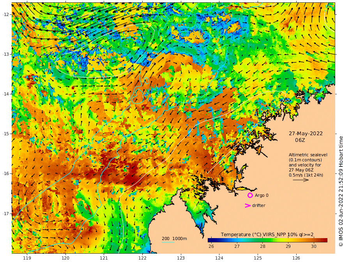Screen dimensions: 343x265
Task: Click the magenta drifter arrowhead legend marker
Action: [248, 205]
